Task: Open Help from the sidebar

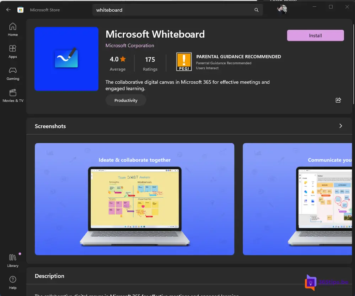Action: [13, 282]
